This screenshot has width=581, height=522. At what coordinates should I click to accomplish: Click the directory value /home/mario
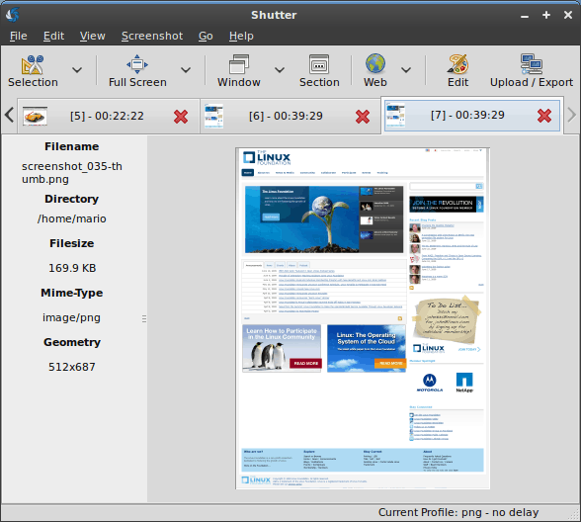tap(72, 218)
